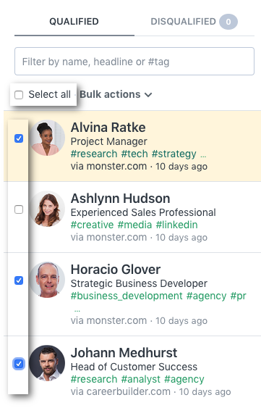Uncheck Johann Medhurst's checkbox
The width and height of the screenshot is (261, 408).
[x=19, y=364]
